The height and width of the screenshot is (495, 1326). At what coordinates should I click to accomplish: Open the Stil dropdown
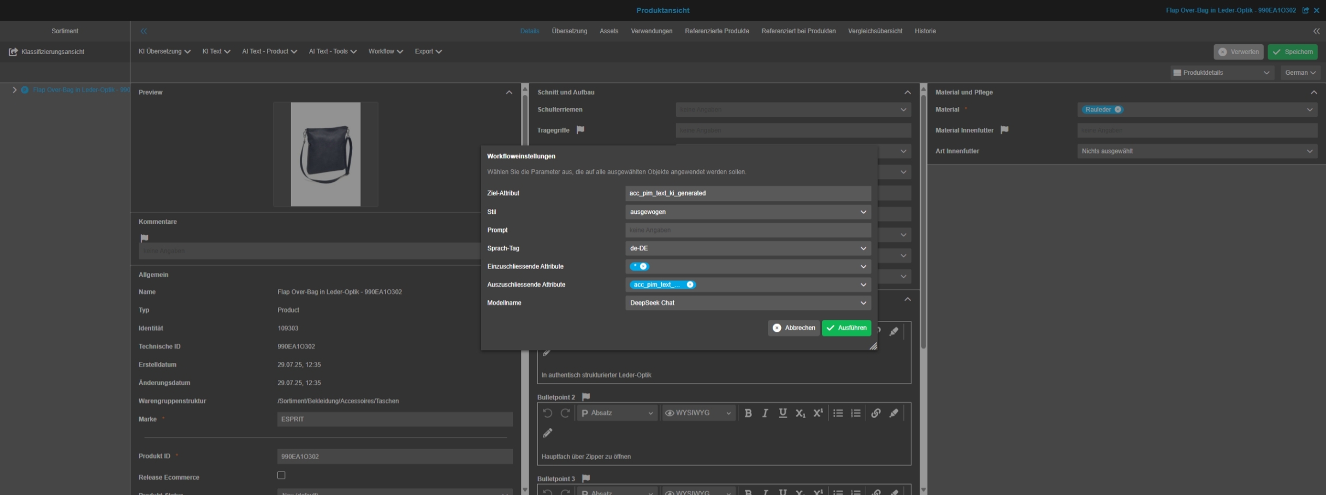click(747, 212)
